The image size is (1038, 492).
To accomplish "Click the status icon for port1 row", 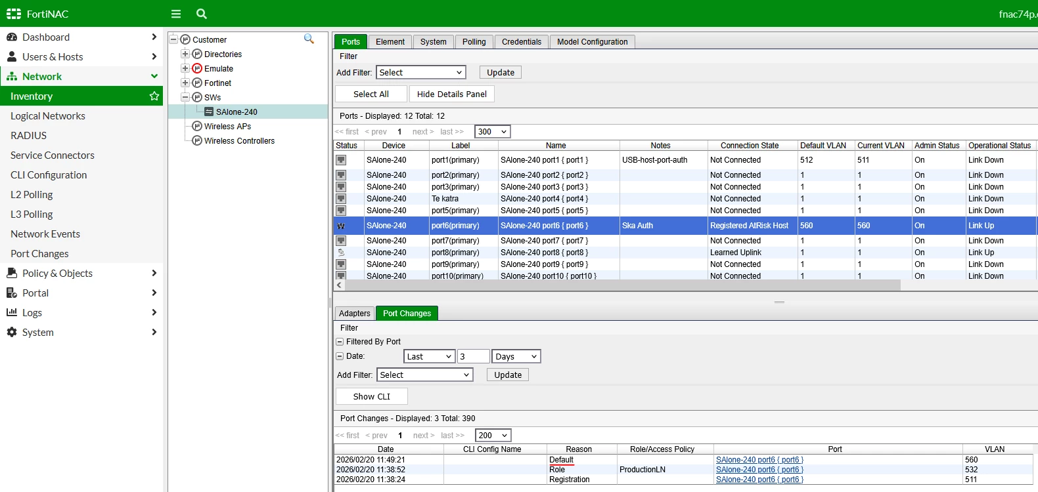I will [341, 160].
